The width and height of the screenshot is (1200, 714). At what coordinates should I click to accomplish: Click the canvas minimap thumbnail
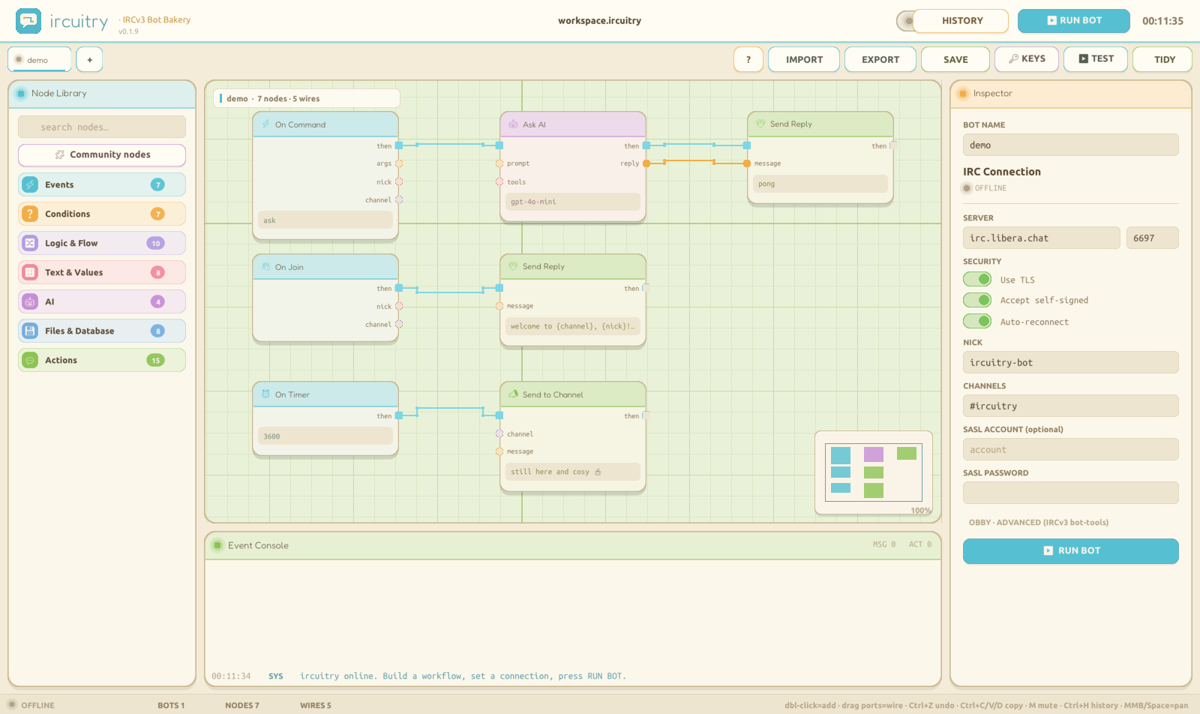pyautogui.click(x=874, y=472)
